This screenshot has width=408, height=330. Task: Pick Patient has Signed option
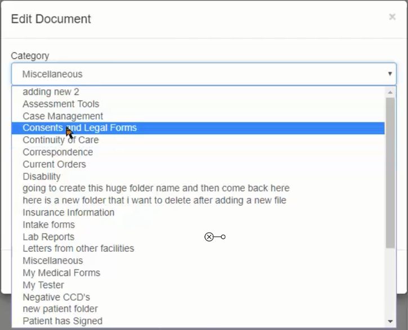pos(62,321)
